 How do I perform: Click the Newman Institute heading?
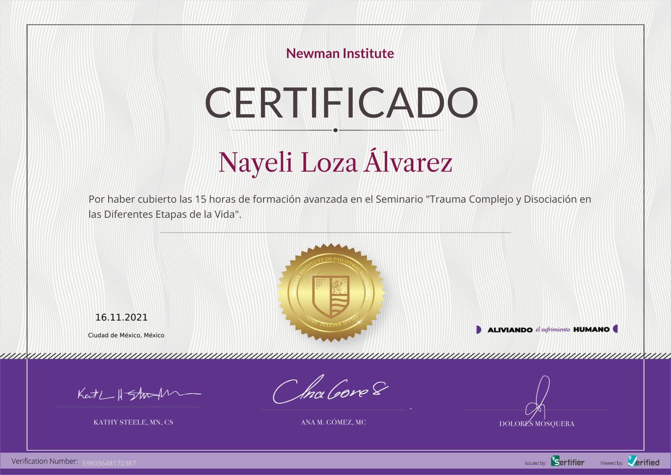(340, 53)
